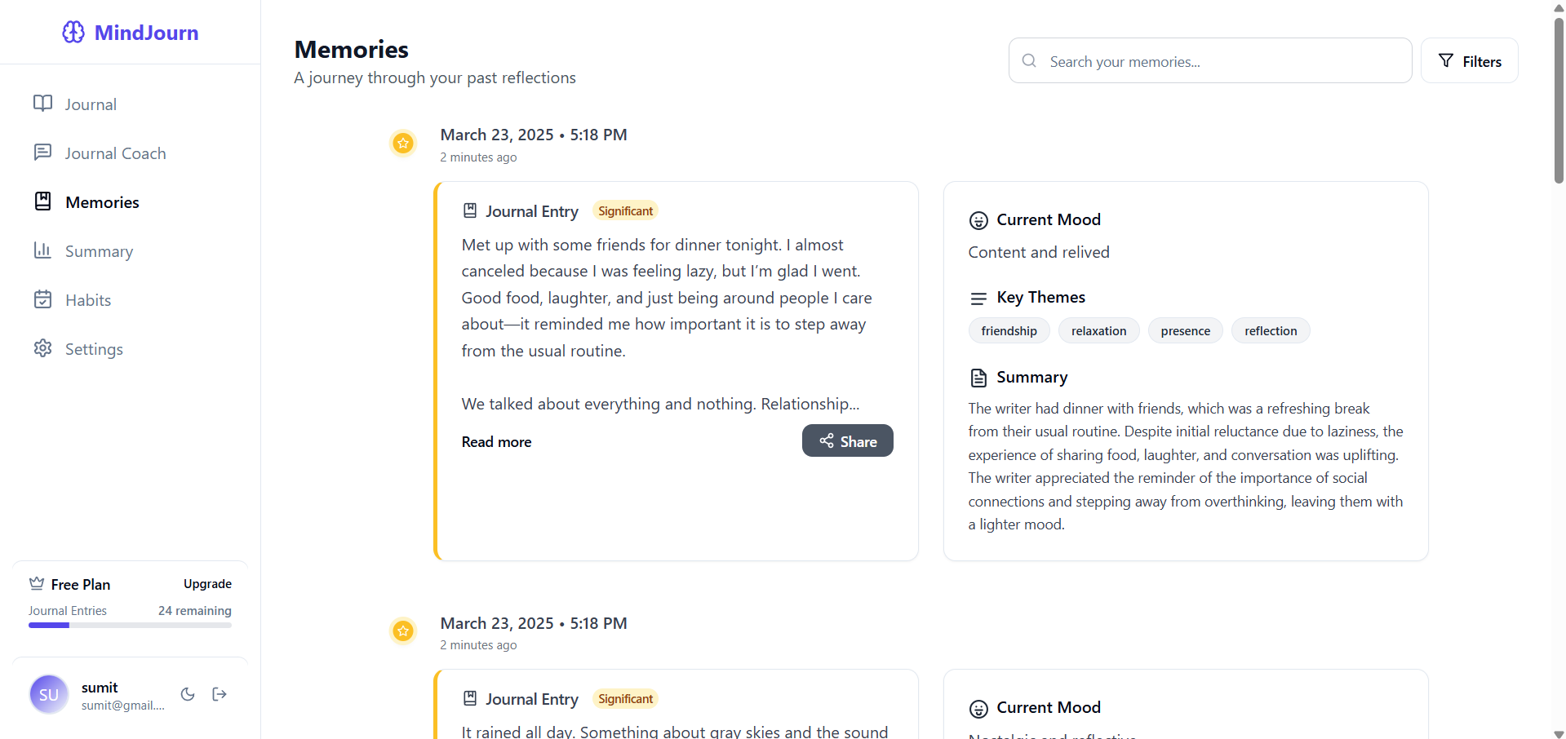
Task: Click the Search your memories field
Action: [1210, 60]
